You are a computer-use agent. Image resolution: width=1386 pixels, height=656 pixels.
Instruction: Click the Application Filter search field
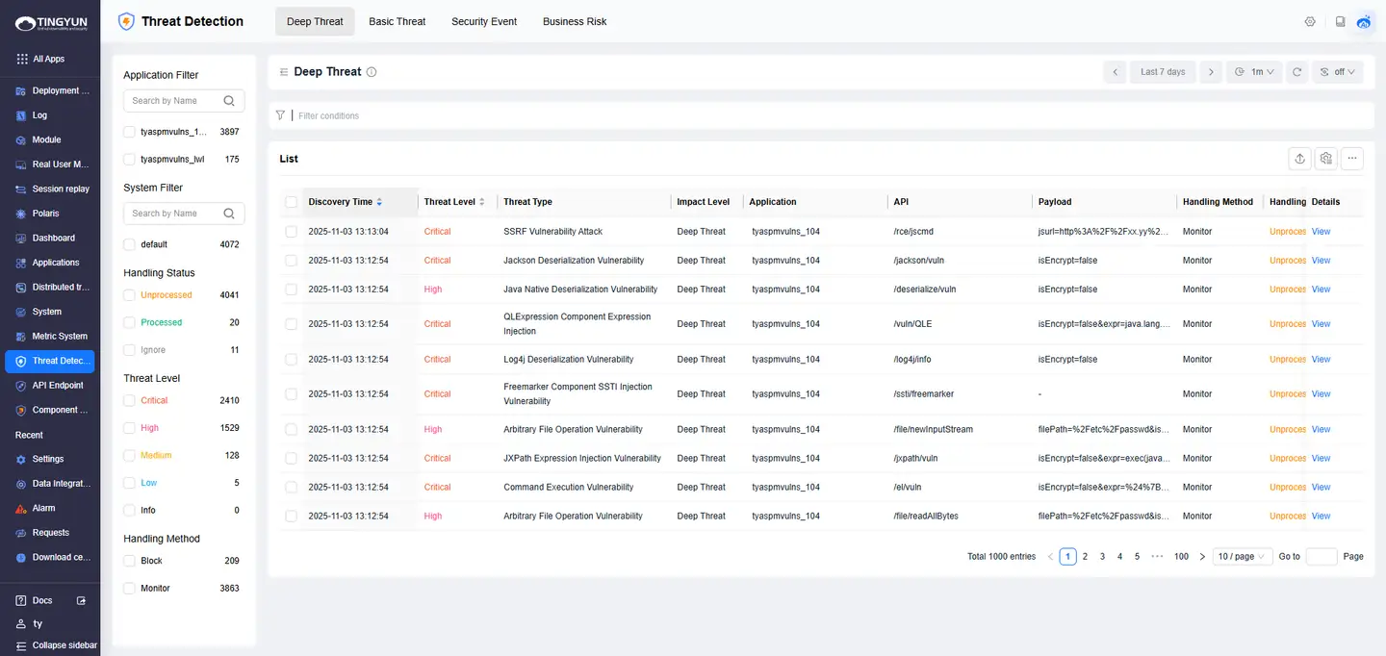pos(175,101)
